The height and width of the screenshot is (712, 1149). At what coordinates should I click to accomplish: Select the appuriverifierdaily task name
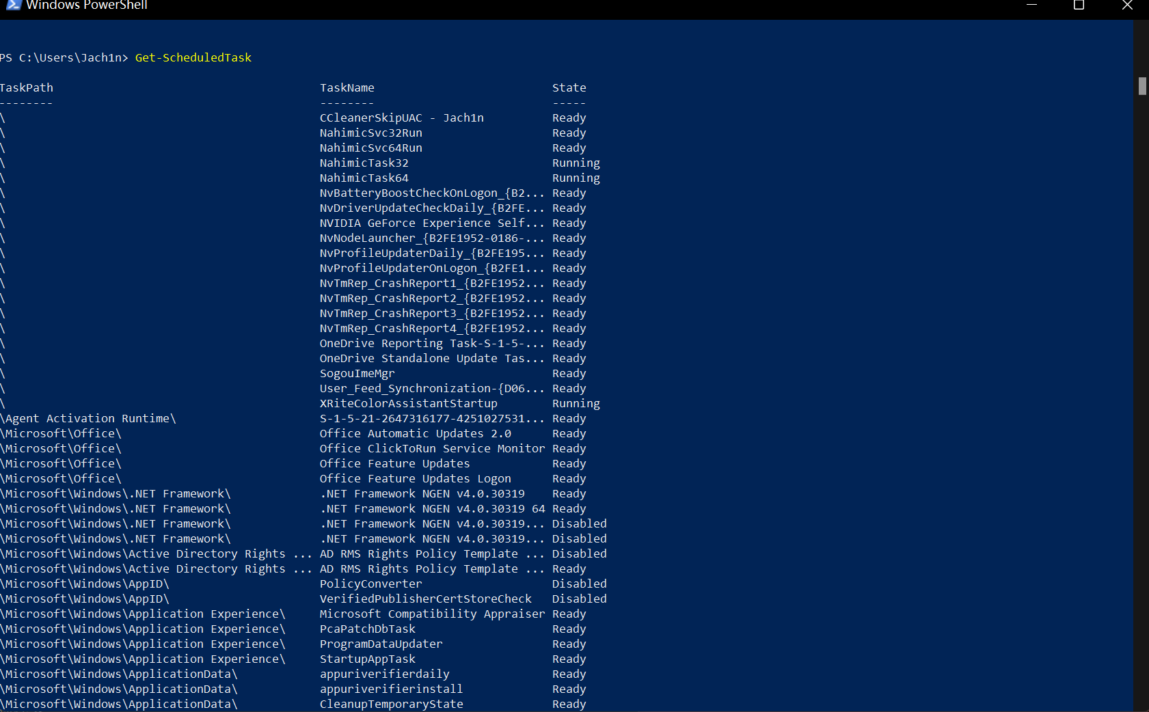(385, 674)
